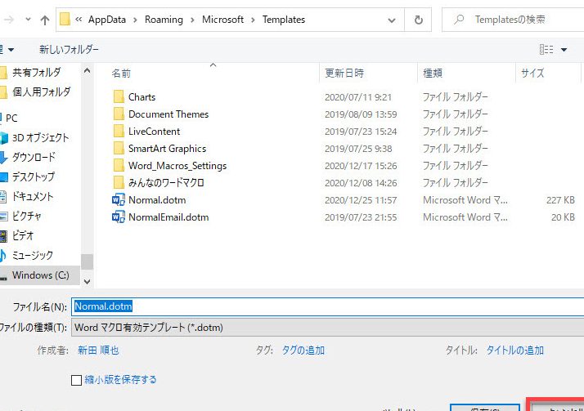Select the Normal.dotm Word file icon

coord(119,199)
